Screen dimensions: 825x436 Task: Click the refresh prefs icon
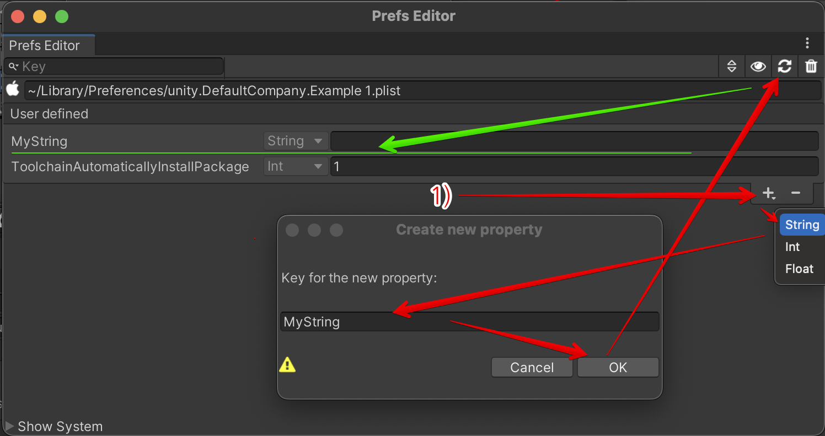coord(784,67)
